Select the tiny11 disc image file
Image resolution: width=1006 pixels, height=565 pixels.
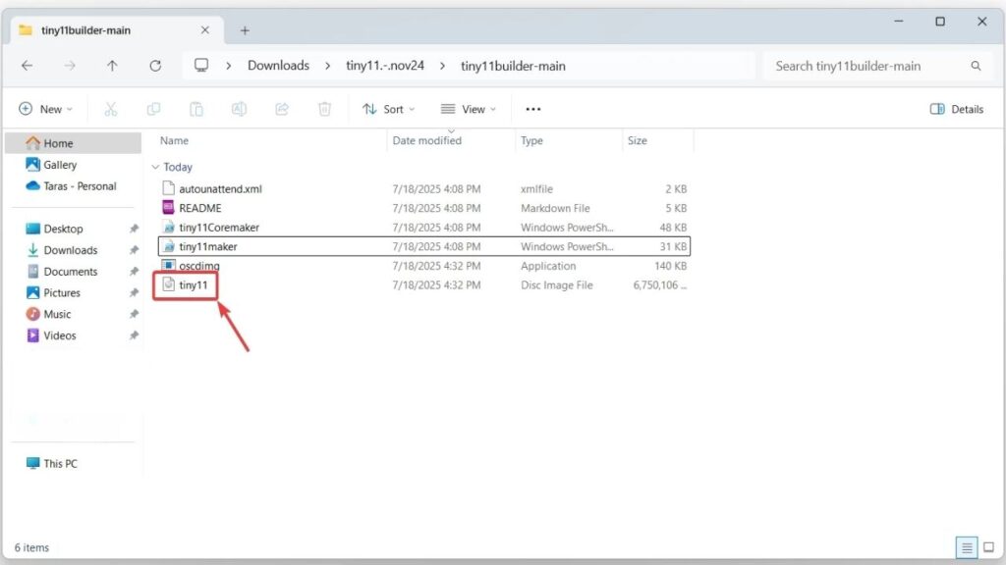coord(424,285)
